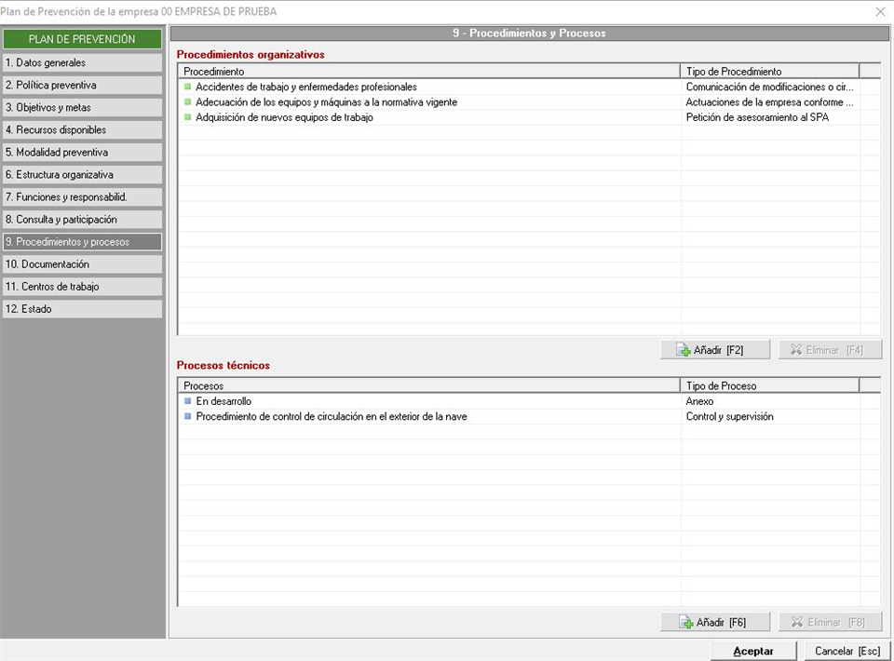Select the 12. Estado section

82,308
